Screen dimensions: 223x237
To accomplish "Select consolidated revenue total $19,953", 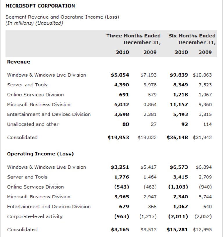I will point(118,138).
